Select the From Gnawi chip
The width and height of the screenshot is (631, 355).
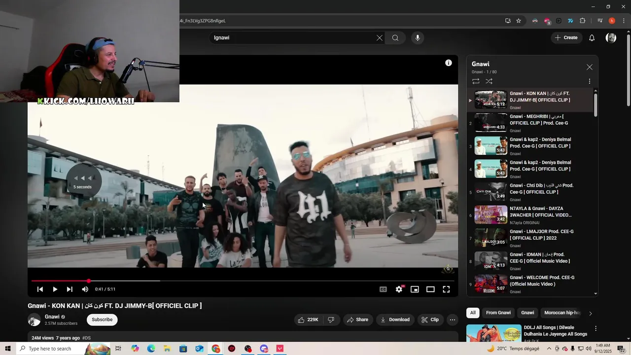(498, 313)
